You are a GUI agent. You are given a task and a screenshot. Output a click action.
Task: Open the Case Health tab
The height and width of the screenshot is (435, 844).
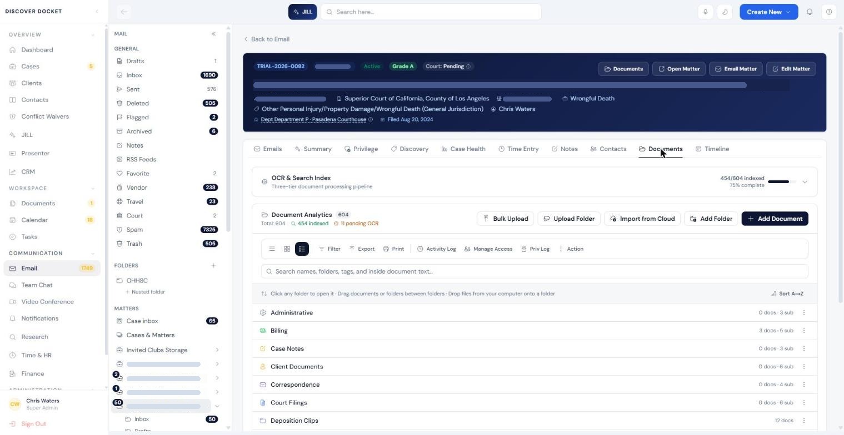(463, 149)
